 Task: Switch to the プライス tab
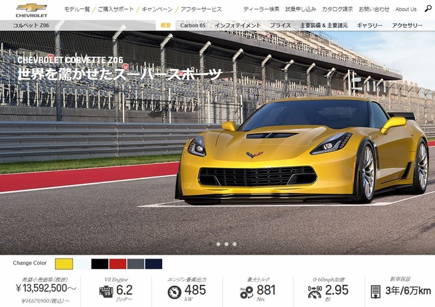click(x=280, y=25)
